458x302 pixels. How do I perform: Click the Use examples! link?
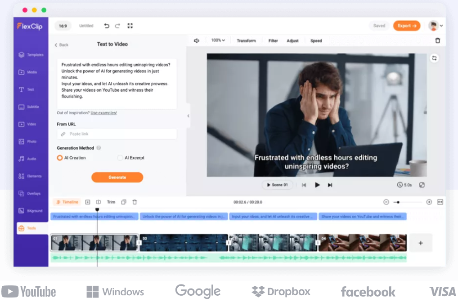click(x=103, y=113)
